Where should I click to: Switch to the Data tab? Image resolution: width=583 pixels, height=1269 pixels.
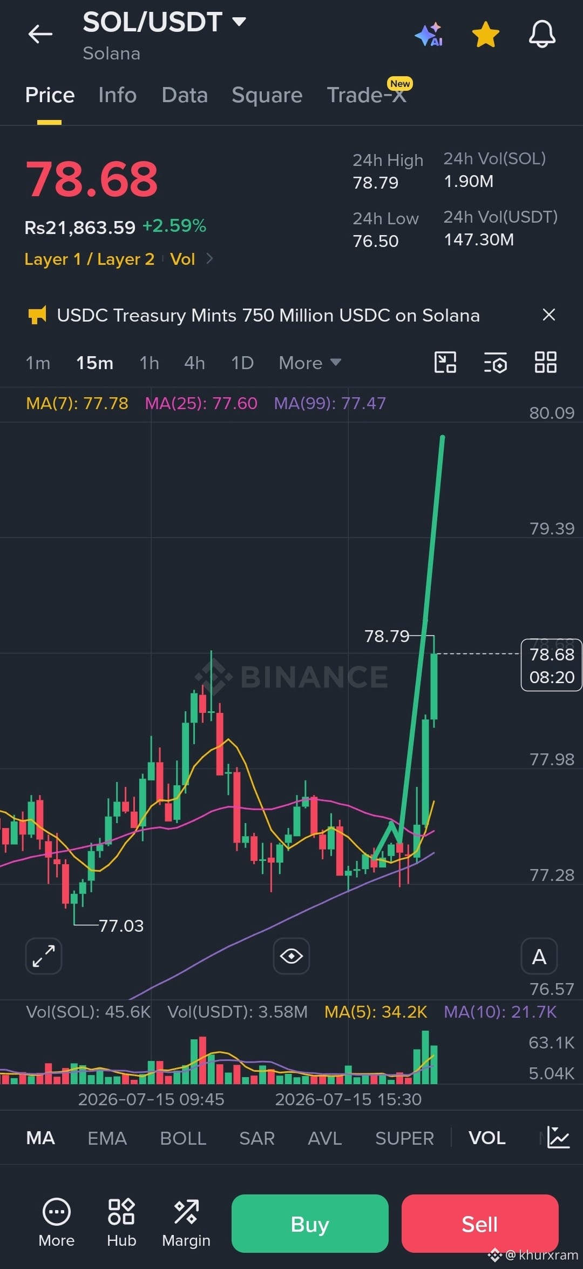coord(185,95)
